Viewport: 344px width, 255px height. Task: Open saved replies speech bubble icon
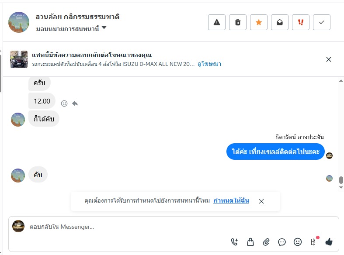[x=282, y=242]
